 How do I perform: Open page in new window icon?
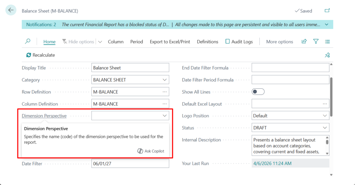[327, 11]
